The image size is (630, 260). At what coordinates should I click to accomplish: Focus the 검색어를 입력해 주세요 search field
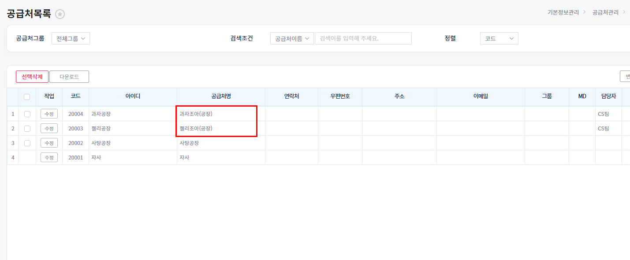click(x=363, y=38)
